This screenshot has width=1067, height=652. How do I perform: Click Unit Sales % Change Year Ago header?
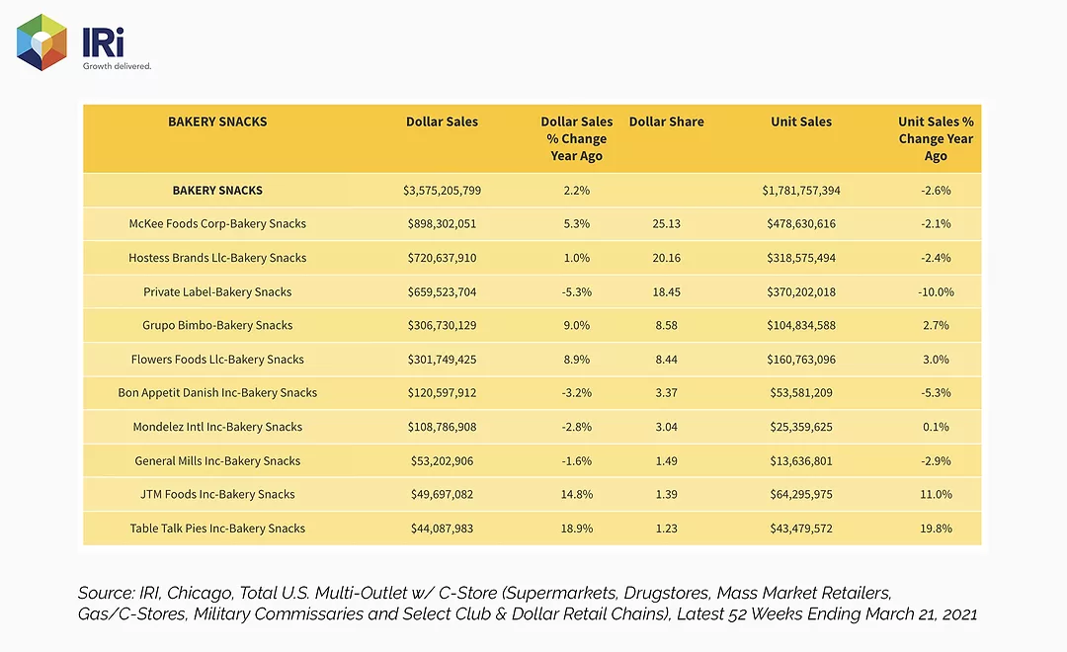coord(936,139)
